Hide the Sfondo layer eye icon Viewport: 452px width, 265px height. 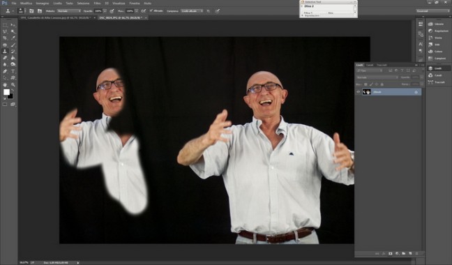pos(359,92)
